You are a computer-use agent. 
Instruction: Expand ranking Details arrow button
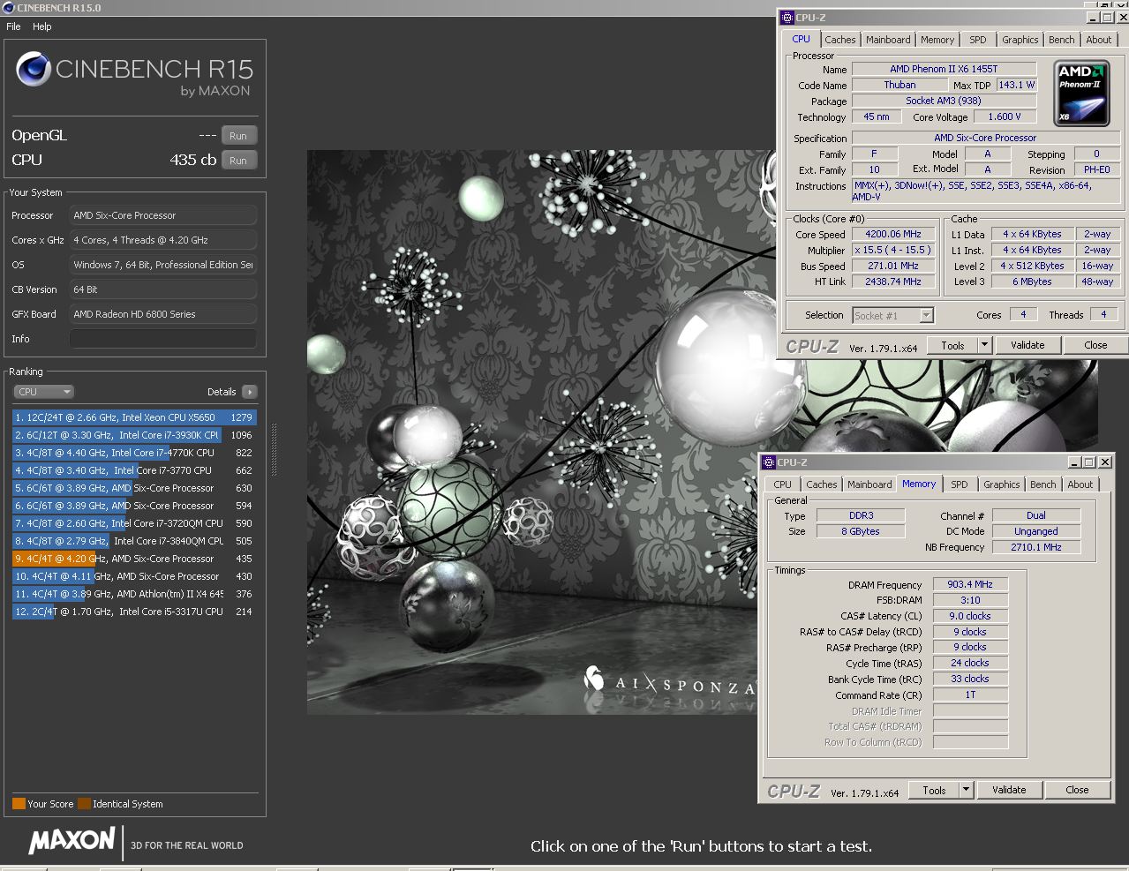[x=249, y=392]
